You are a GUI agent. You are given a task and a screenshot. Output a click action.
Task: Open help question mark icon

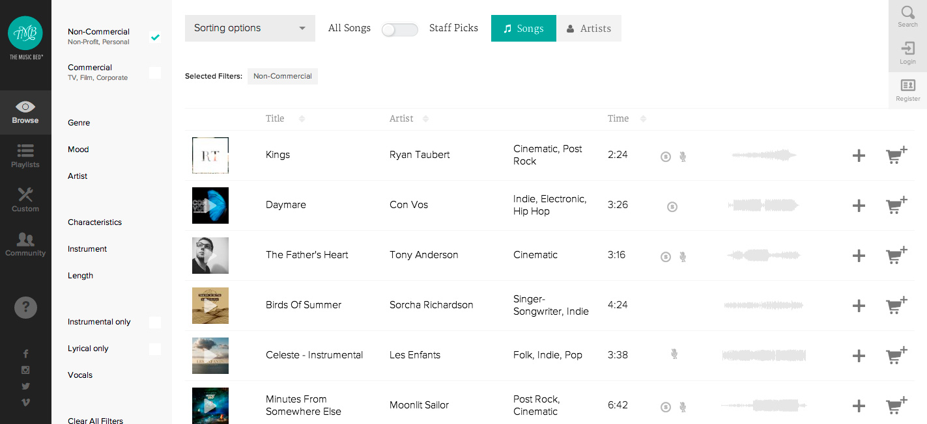click(x=25, y=307)
